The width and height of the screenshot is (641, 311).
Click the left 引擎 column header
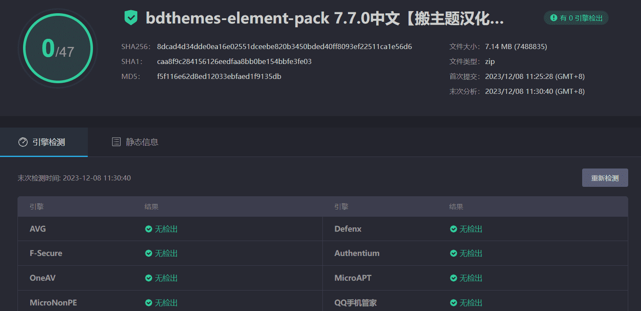tap(37, 207)
